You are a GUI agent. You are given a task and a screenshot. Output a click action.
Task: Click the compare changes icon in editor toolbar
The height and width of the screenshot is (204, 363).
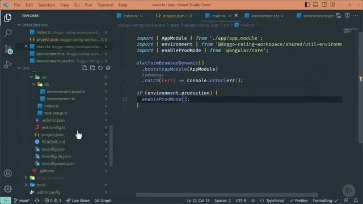pos(339,16)
